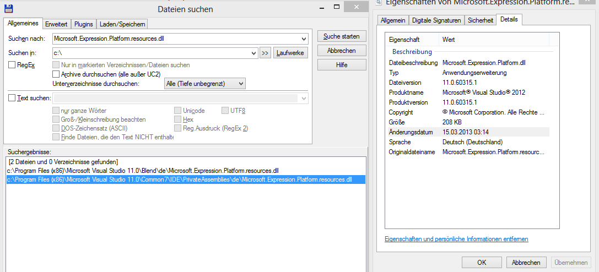The image size is (599, 272).
Task: Toggle Groß-/Kleinschreibung beachten checkbox
Action: 56,119
